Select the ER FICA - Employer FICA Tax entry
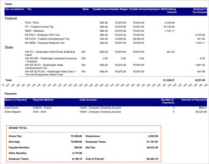The image size is (209, 164). click(x=42, y=35)
